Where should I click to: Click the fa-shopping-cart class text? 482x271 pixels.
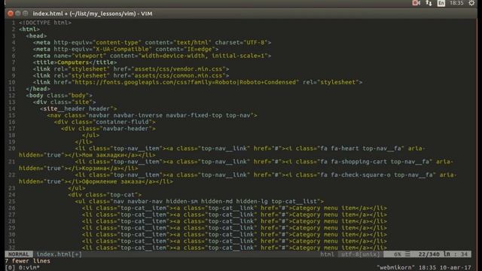coord(359,162)
